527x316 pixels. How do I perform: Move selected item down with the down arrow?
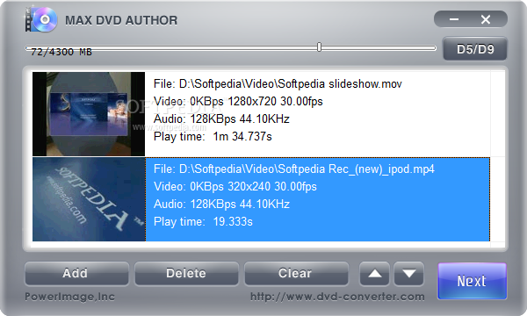coord(409,274)
